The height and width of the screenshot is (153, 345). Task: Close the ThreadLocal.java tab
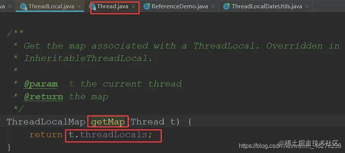click(x=79, y=6)
